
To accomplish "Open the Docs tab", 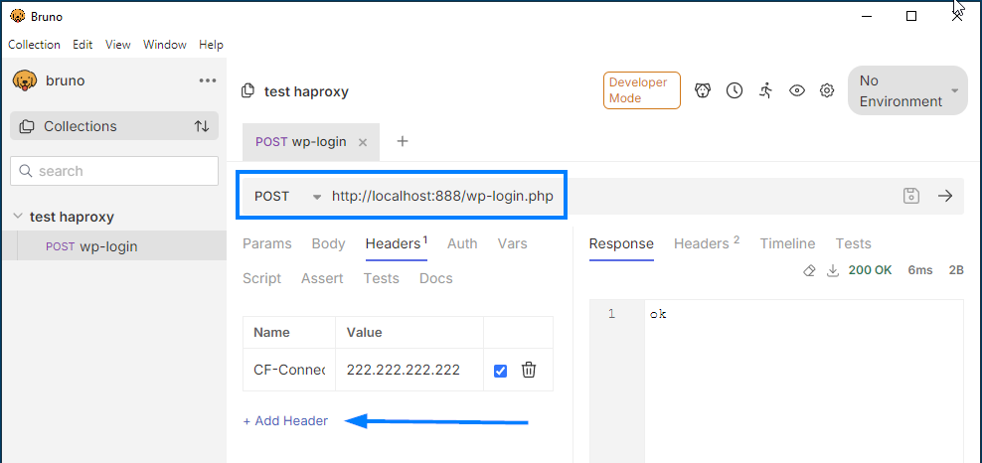I will [436, 278].
